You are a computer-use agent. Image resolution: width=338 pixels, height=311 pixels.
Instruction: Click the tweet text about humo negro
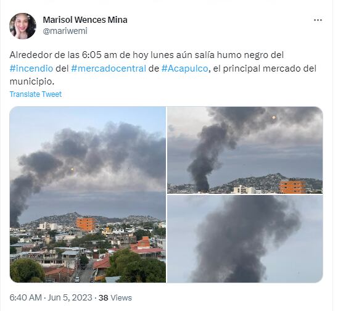(x=163, y=68)
